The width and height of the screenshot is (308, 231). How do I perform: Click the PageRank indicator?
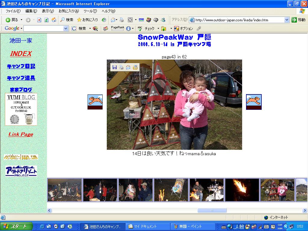click(x=118, y=29)
